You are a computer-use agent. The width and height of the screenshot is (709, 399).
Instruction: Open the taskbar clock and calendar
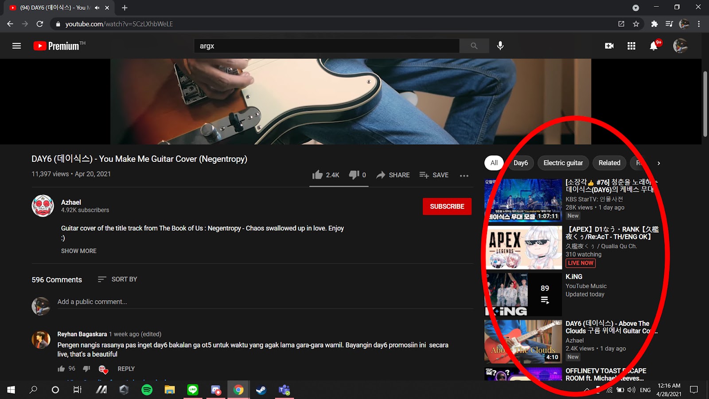point(669,390)
